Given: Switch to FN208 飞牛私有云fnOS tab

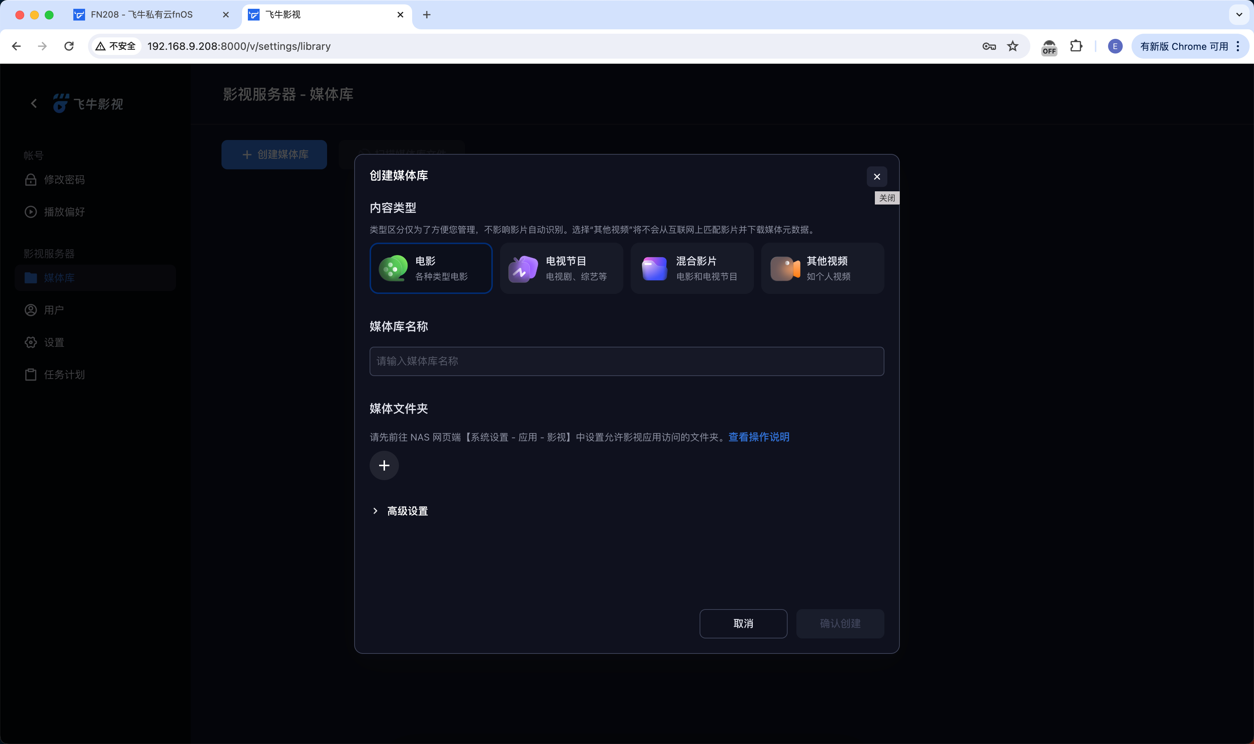Looking at the screenshot, I should 142,15.
